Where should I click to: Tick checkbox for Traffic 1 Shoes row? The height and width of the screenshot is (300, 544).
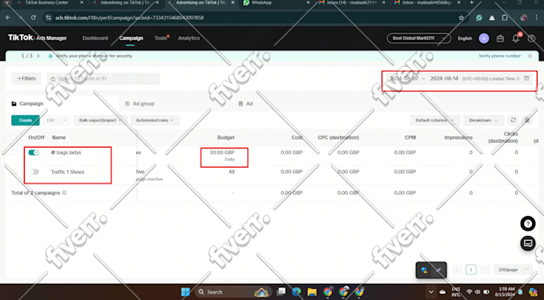click(14, 172)
